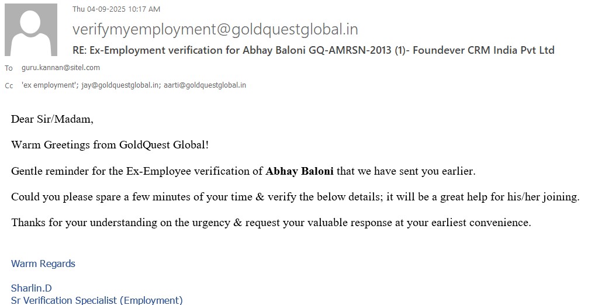Click the 'Sr Verification Specialist (Employment)' title

tap(97, 300)
